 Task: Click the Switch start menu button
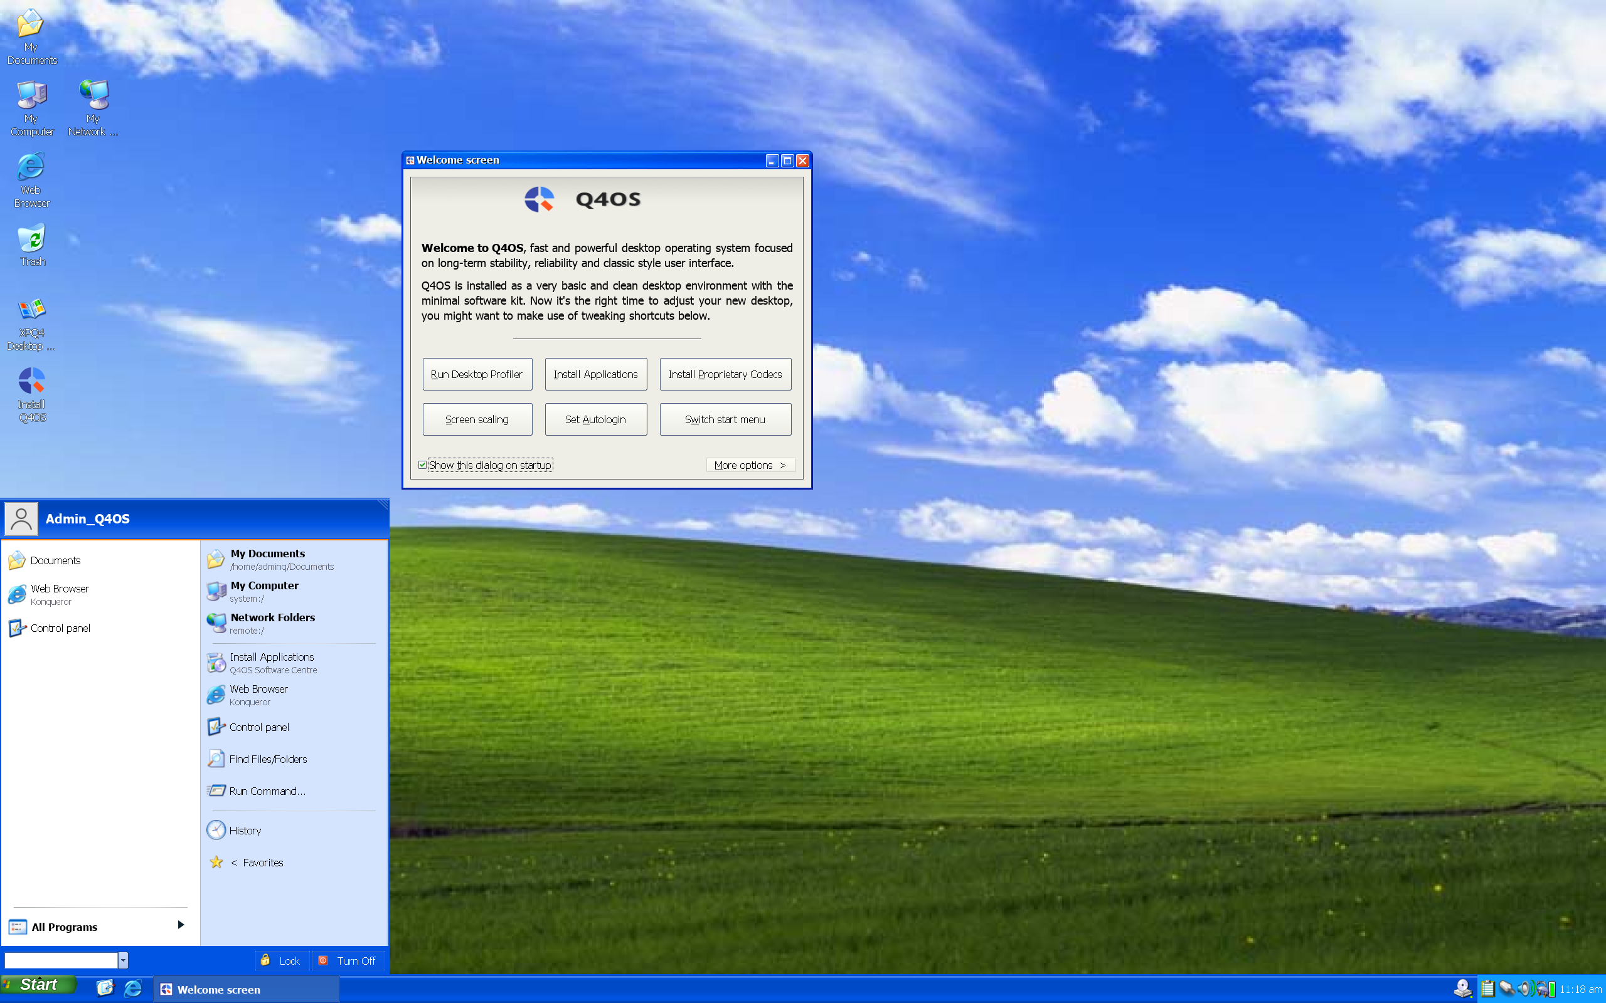[725, 419]
